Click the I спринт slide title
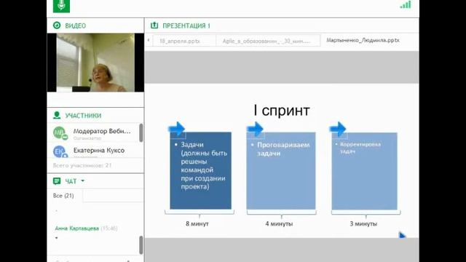The image size is (466, 262). [x=282, y=110]
